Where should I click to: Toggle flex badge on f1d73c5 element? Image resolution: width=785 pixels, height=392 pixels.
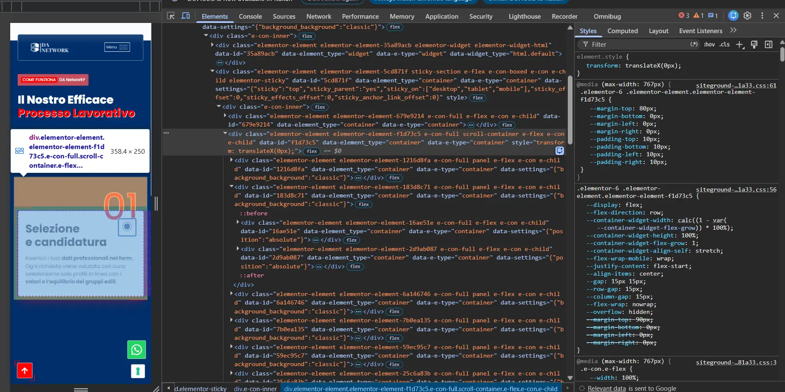[x=312, y=151]
